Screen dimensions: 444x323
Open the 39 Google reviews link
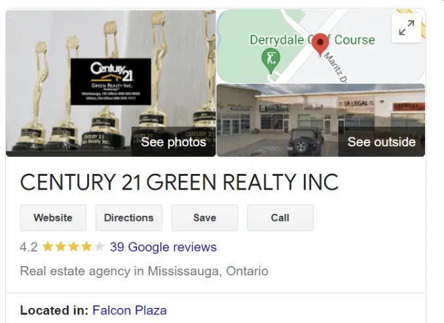coord(163,247)
